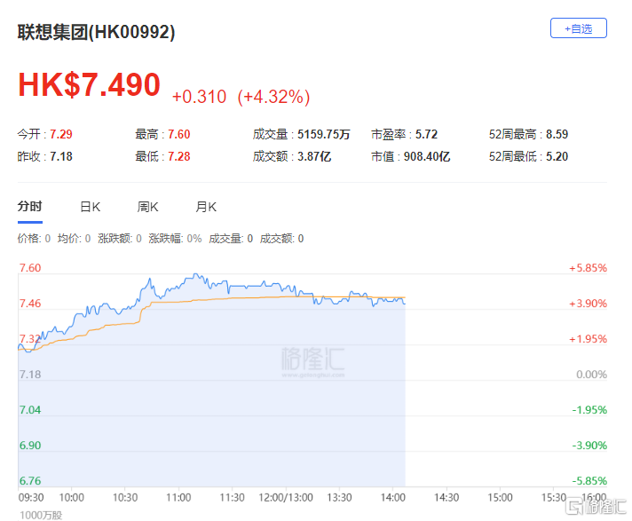Click the +1.95% right axis label
Screen dimensions: 632x521
[x=589, y=339]
